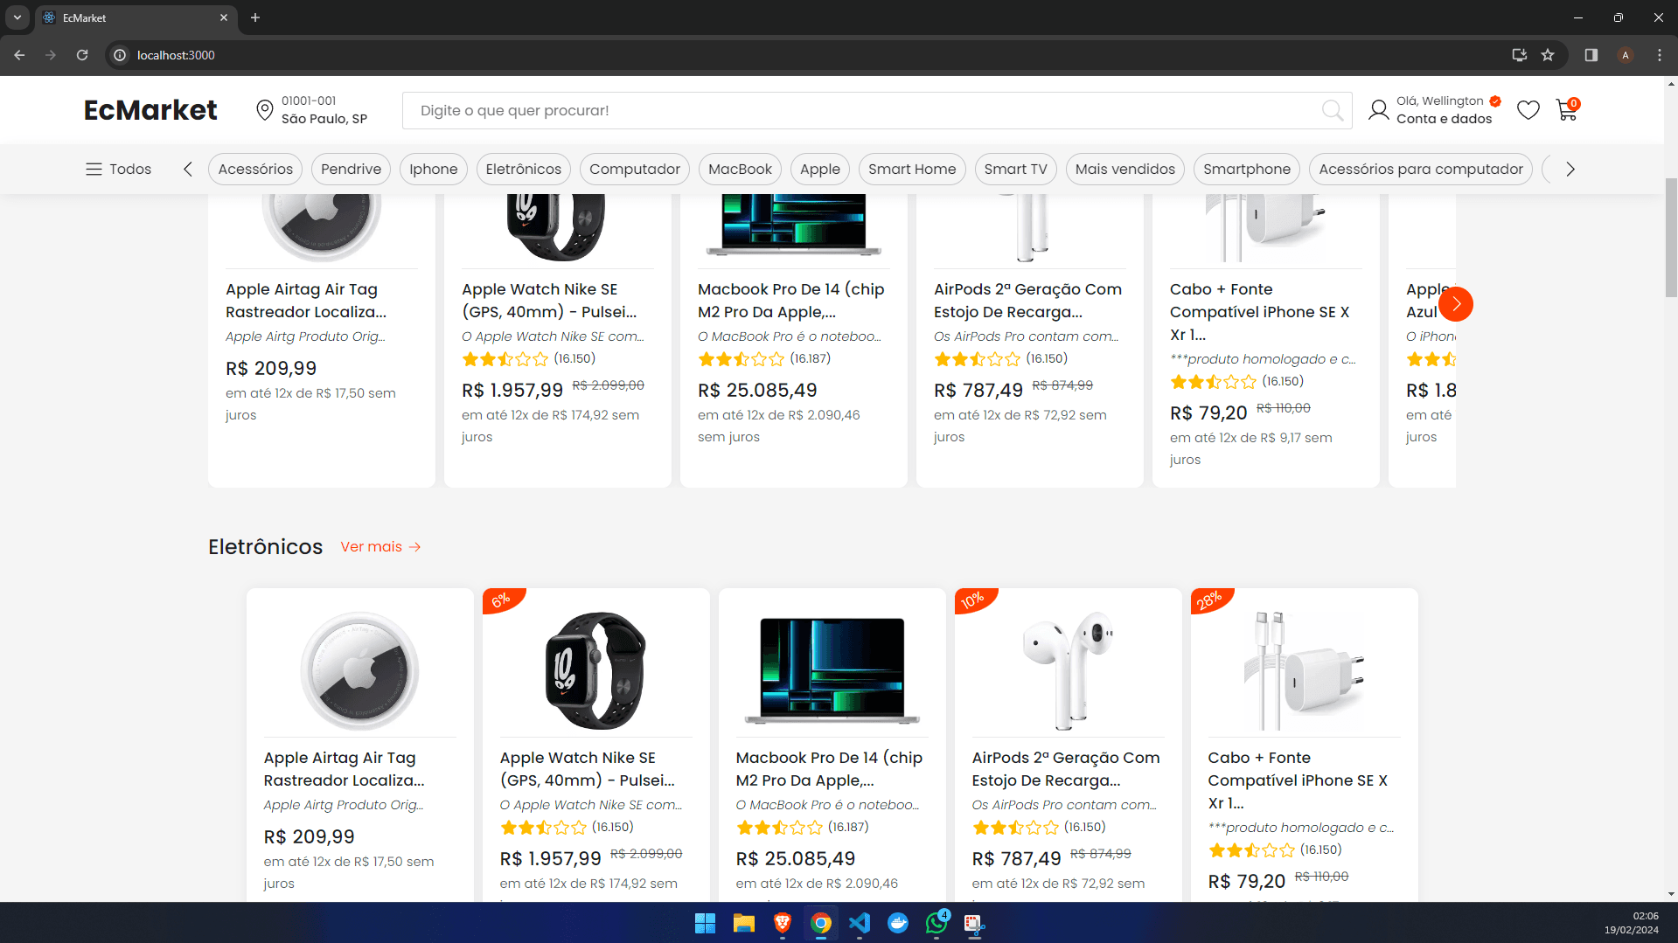Viewport: 1678px width, 943px height.
Task: Open the browser profile avatar
Action: (1626, 55)
